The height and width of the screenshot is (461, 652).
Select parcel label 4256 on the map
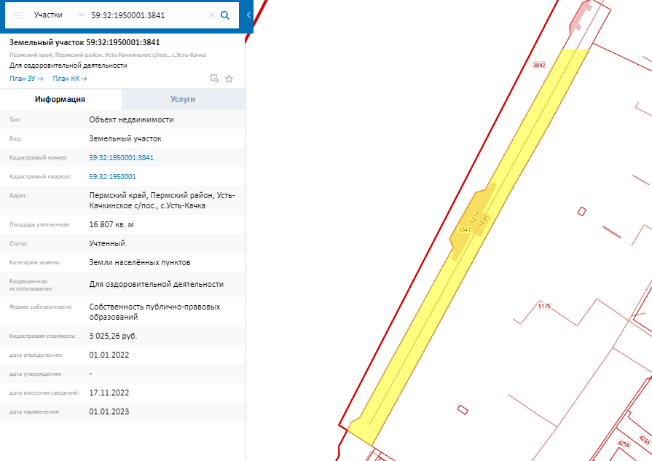624,444
